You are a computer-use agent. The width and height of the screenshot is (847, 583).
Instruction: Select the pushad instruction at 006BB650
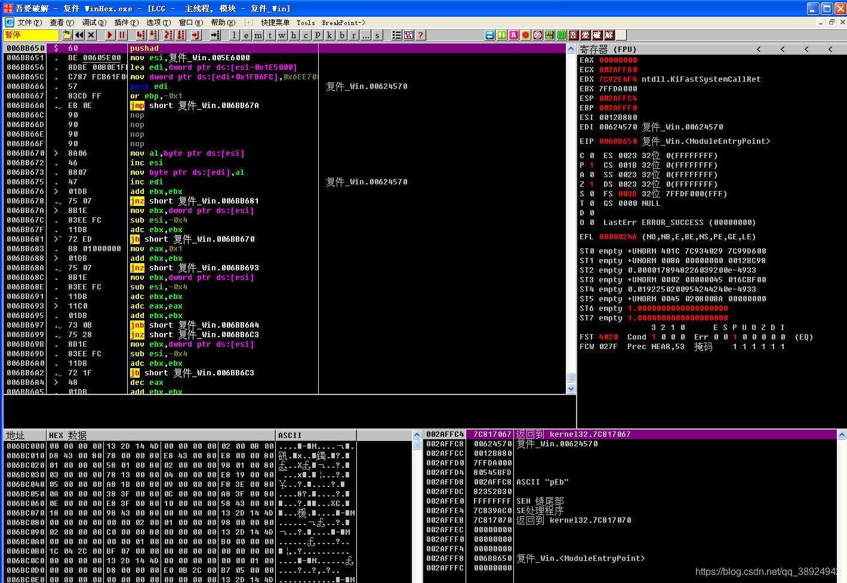point(285,48)
